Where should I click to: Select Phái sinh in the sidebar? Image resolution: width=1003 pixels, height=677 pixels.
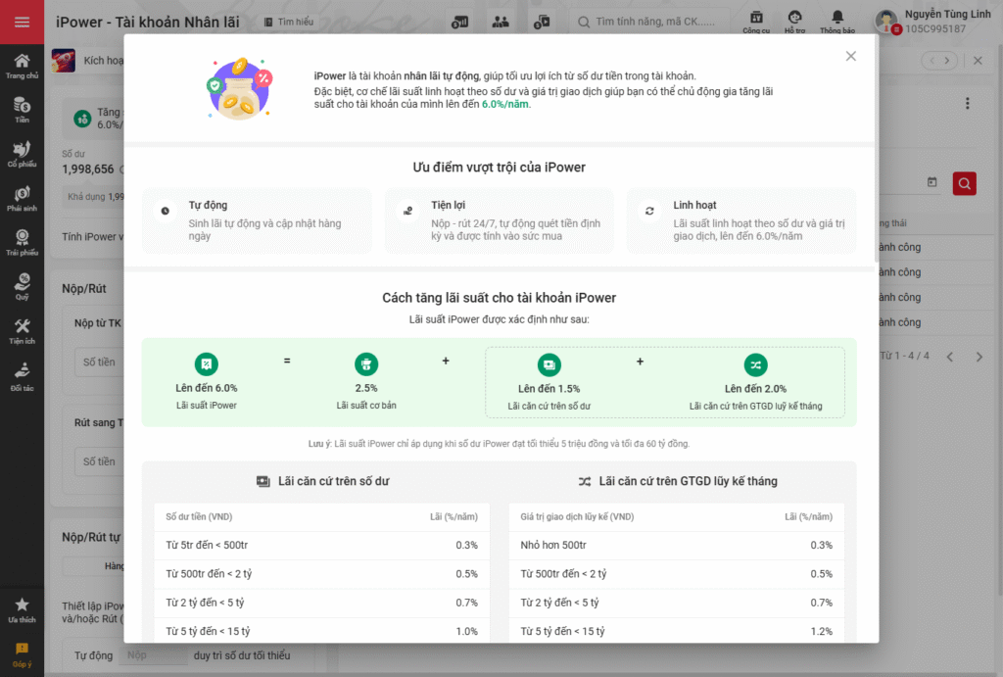coord(22,198)
